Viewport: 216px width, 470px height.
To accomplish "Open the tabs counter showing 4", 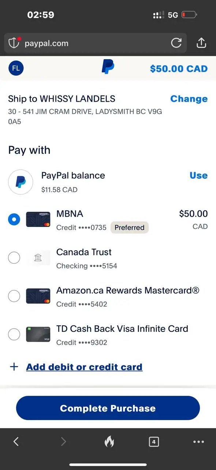I will 154,442.
